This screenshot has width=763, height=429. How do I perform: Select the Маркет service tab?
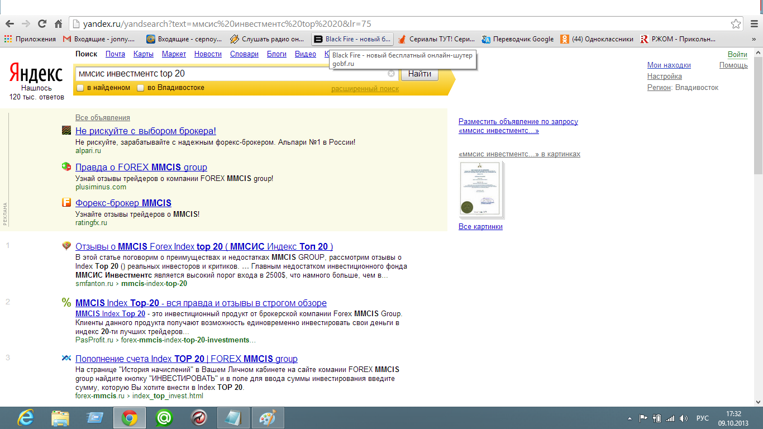174,54
